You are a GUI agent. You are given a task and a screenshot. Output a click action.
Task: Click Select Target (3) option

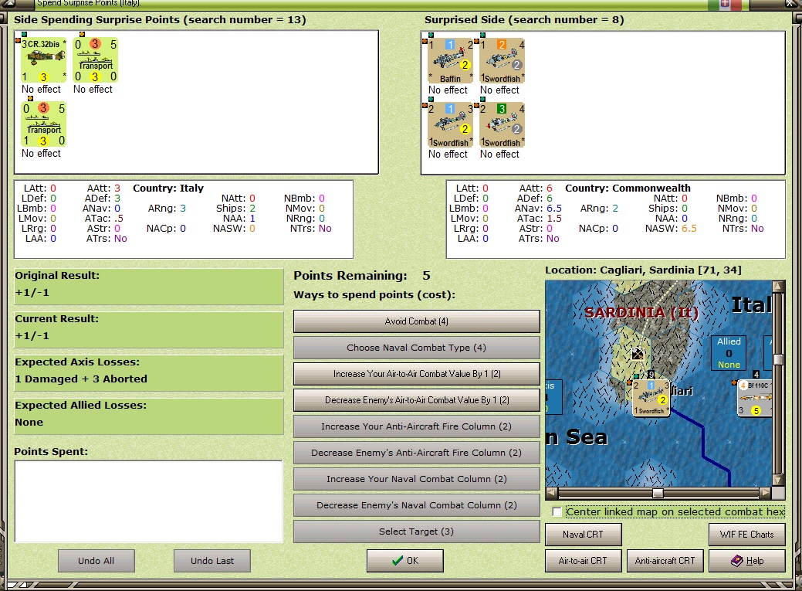[416, 532]
